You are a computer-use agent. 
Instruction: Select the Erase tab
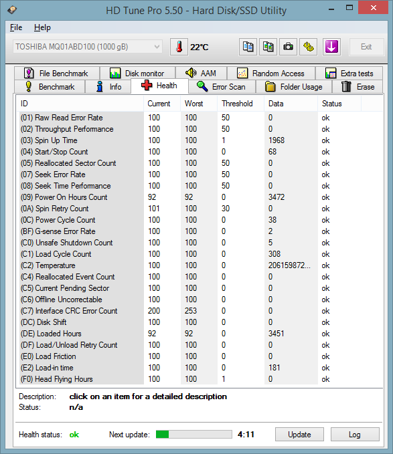coord(358,86)
